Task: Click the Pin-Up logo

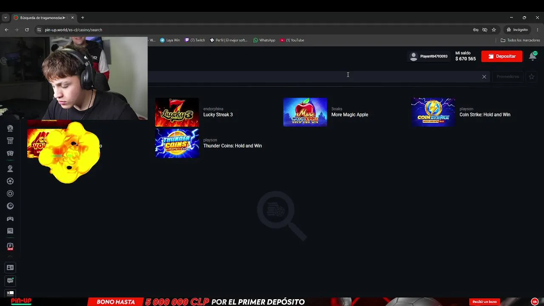Action: pos(21,301)
